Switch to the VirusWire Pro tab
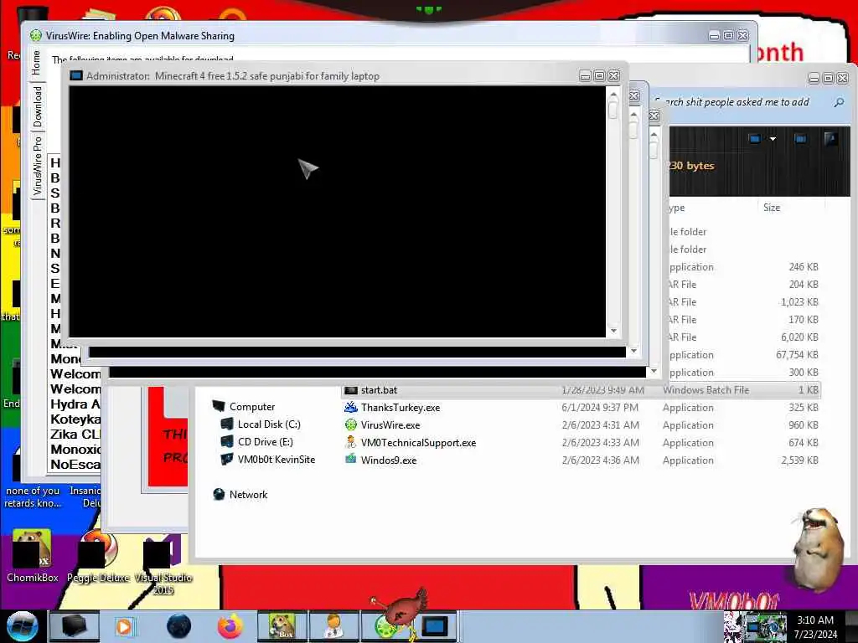Viewport: 858px width, 643px height. (37, 166)
